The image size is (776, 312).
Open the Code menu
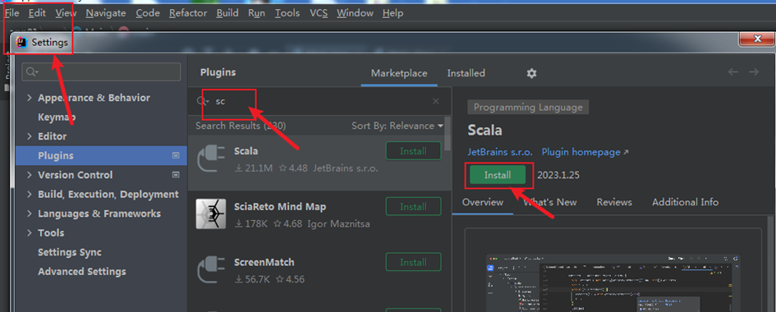click(x=148, y=13)
